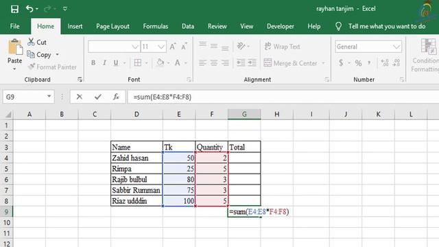Click Decrease Indent icon
The image size is (439, 247).
click(x=241, y=62)
